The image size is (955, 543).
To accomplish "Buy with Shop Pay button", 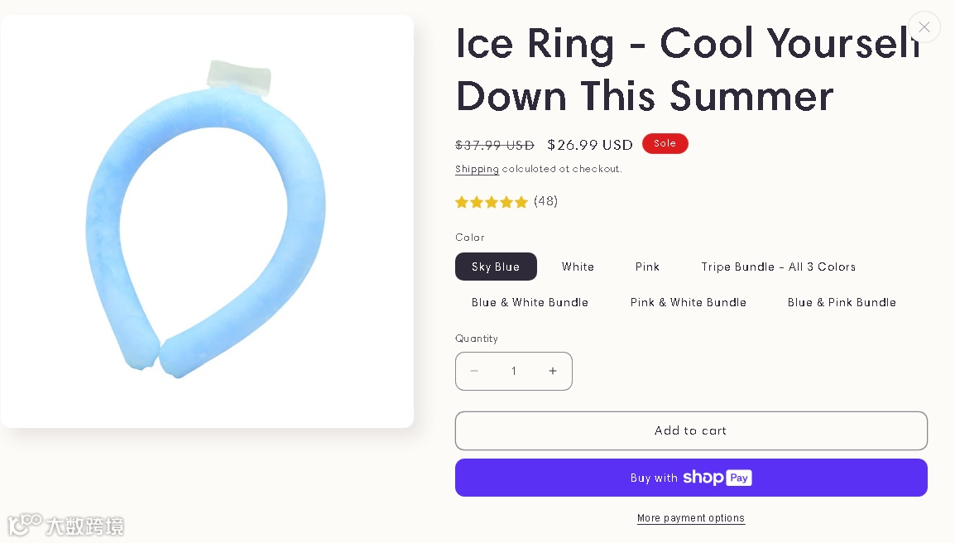I will click(691, 478).
